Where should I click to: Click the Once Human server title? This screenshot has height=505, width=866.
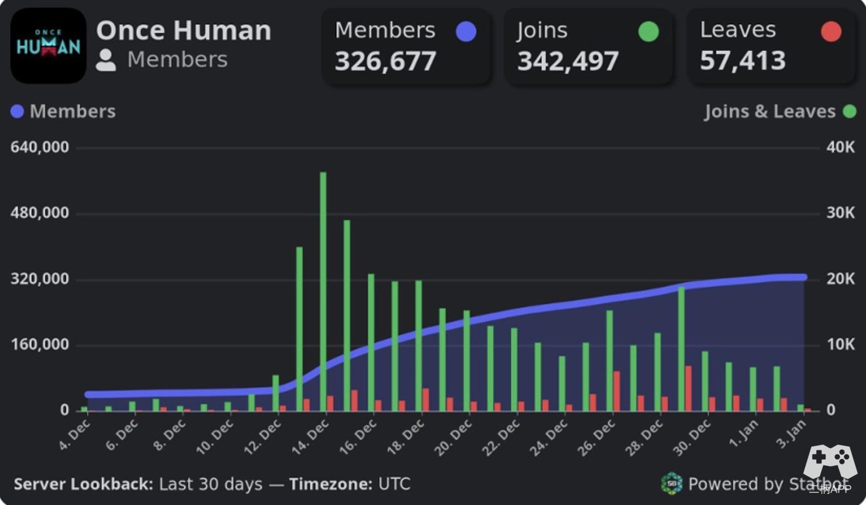click(x=184, y=30)
